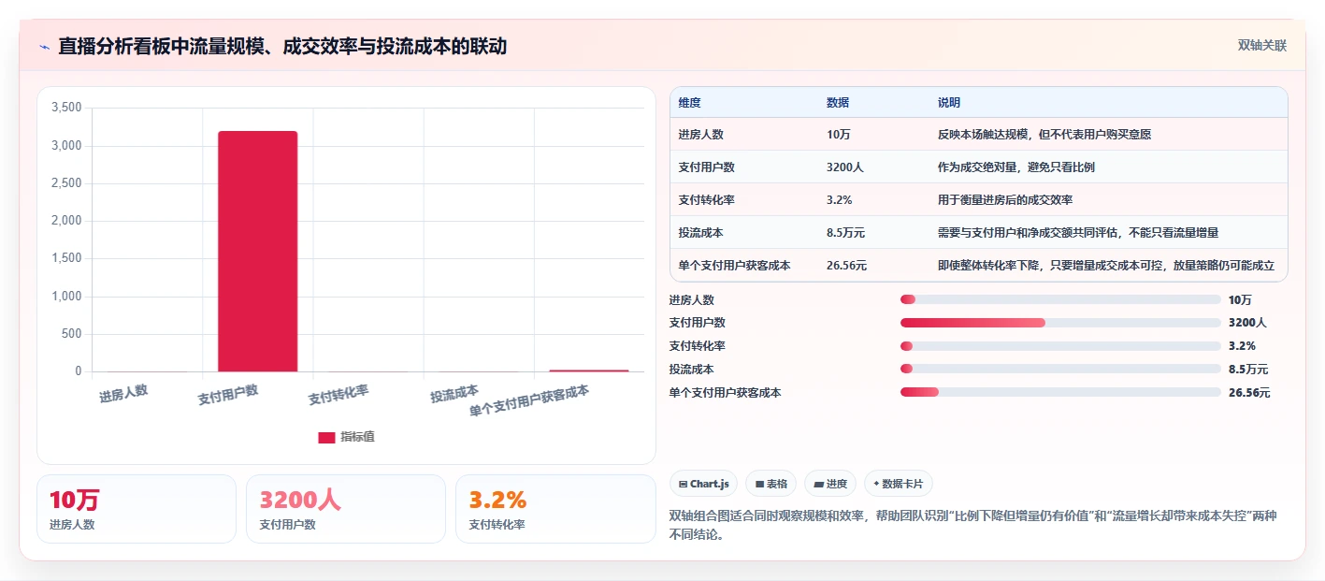This screenshot has height=581, width=1325.
Task: Click the 26.56元 table cell
Action: (847, 265)
